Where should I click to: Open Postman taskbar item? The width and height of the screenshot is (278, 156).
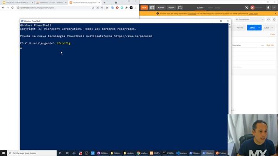(x=221, y=153)
